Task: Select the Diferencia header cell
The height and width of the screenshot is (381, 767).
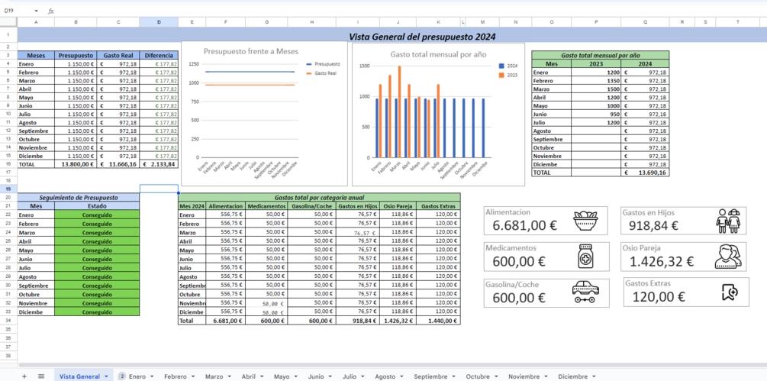Action: pyautogui.click(x=159, y=55)
